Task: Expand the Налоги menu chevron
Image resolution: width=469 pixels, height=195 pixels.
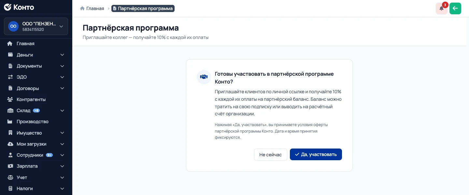Action: click(x=62, y=188)
